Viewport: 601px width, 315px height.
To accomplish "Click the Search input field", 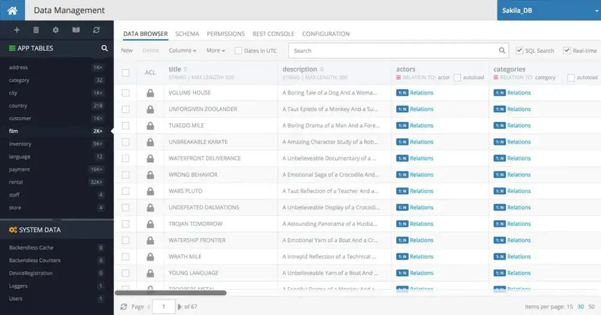I will tap(398, 50).
